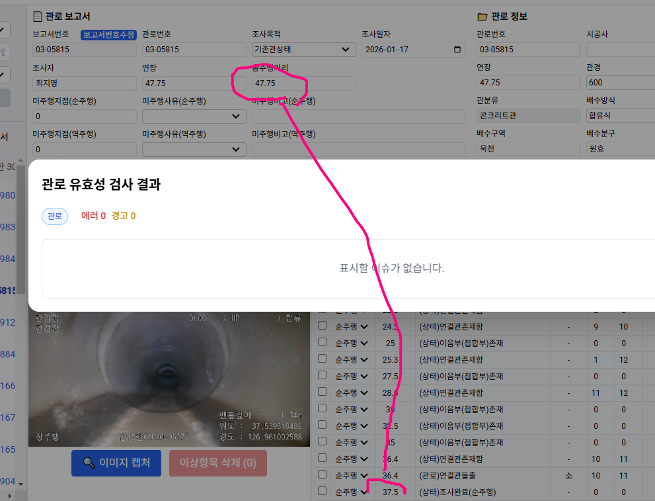Open the 순주행 direction dropdown in the 37.5 row
Viewport: 655px width, 501px height.
351,492
